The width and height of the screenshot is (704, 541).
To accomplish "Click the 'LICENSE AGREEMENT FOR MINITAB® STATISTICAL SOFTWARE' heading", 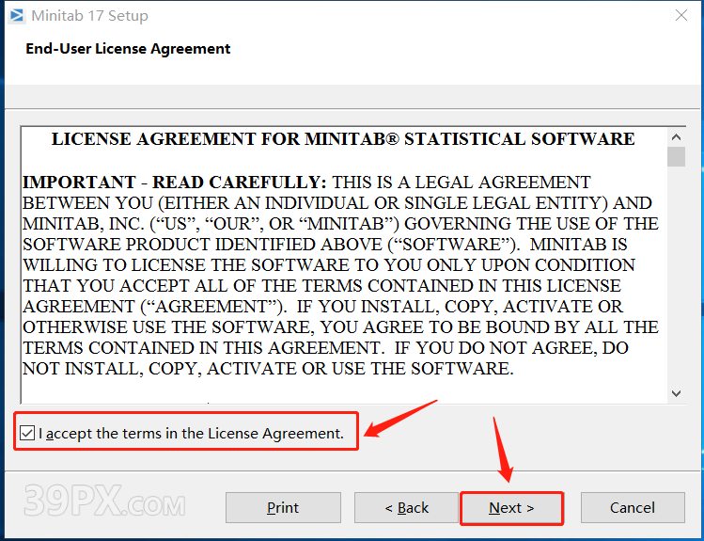I will pyautogui.click(x=343, y=139).
